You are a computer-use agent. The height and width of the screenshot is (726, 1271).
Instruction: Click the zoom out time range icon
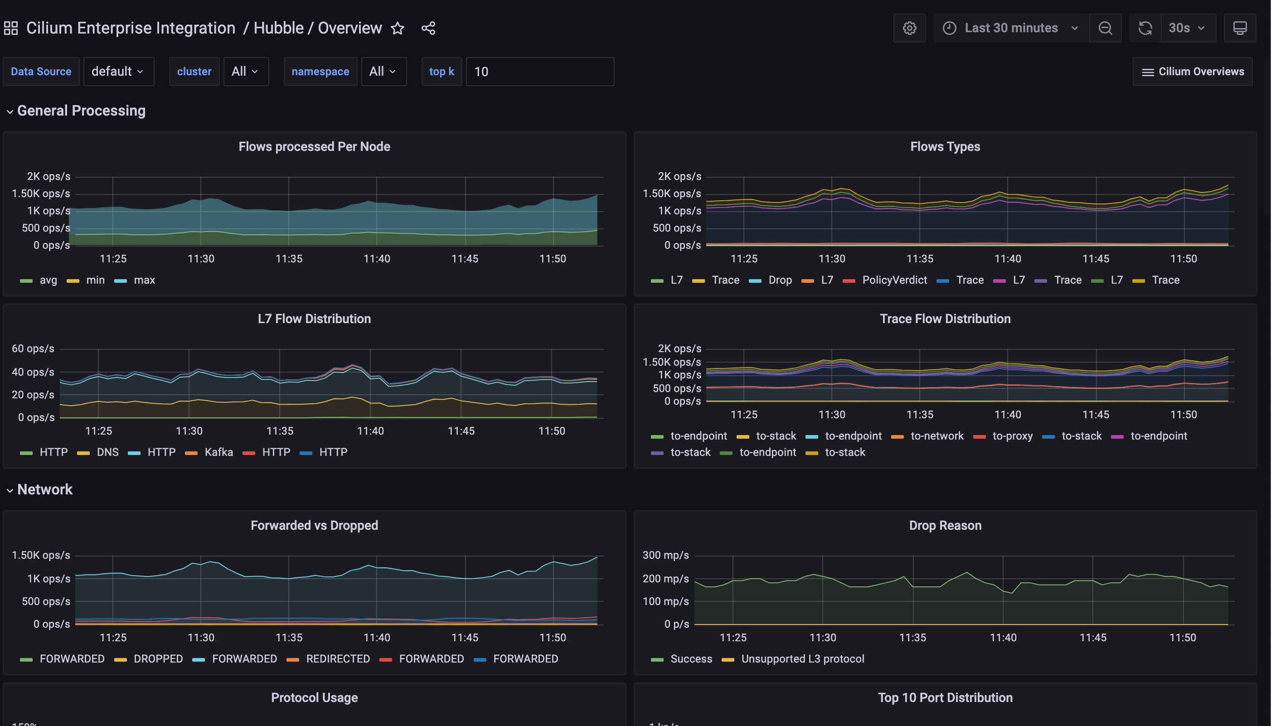1105,28
